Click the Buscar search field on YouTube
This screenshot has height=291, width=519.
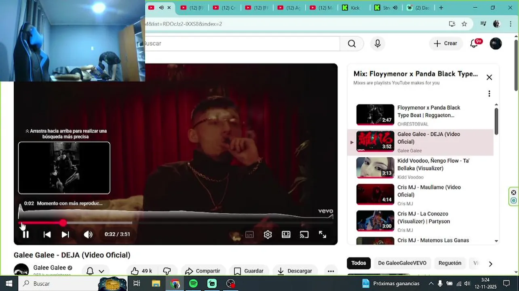[x=243, y=44]
